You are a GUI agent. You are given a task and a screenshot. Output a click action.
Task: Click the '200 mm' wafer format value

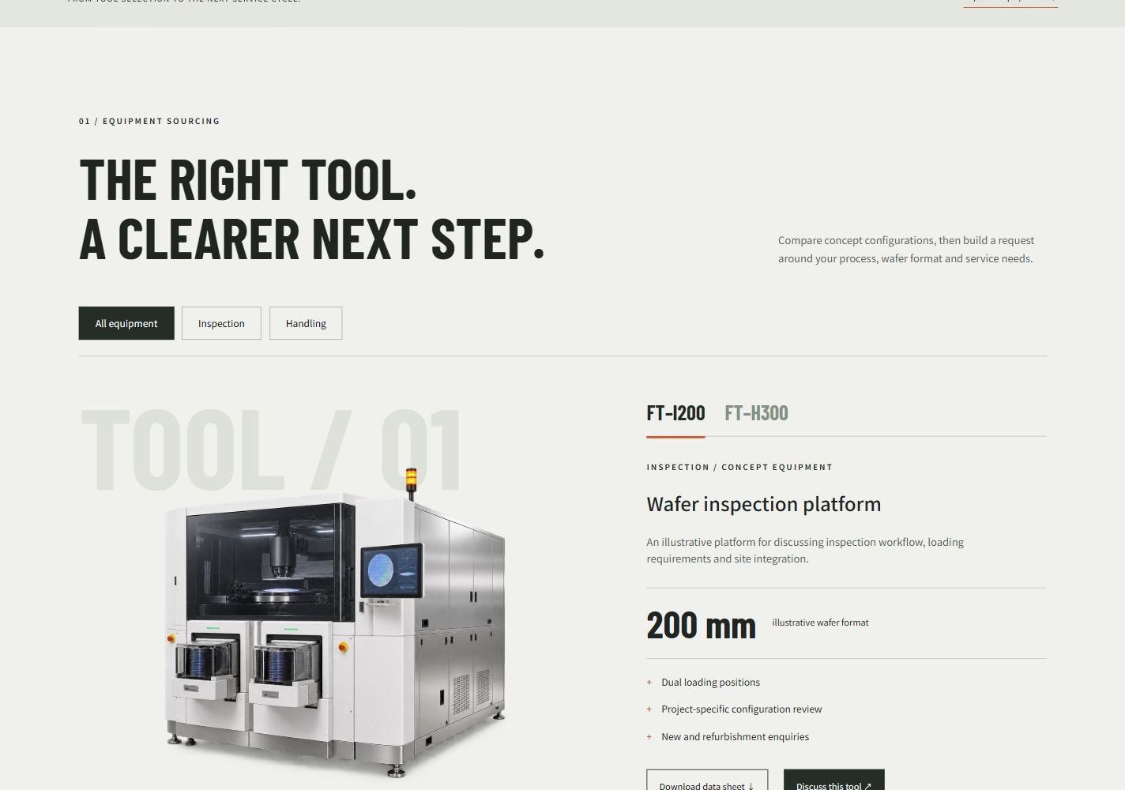click(x=701, y=625)
